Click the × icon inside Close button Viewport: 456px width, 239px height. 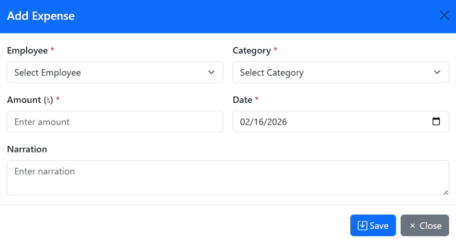tap(413, 226)
